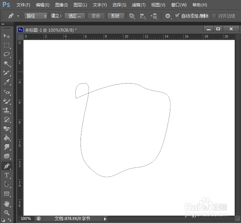
Task: Select the Hand tool
Action: [7, 204]
